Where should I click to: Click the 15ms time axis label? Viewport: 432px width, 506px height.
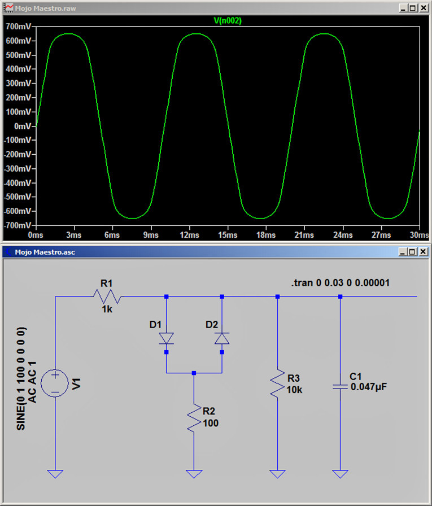click(x=228, y=235)
